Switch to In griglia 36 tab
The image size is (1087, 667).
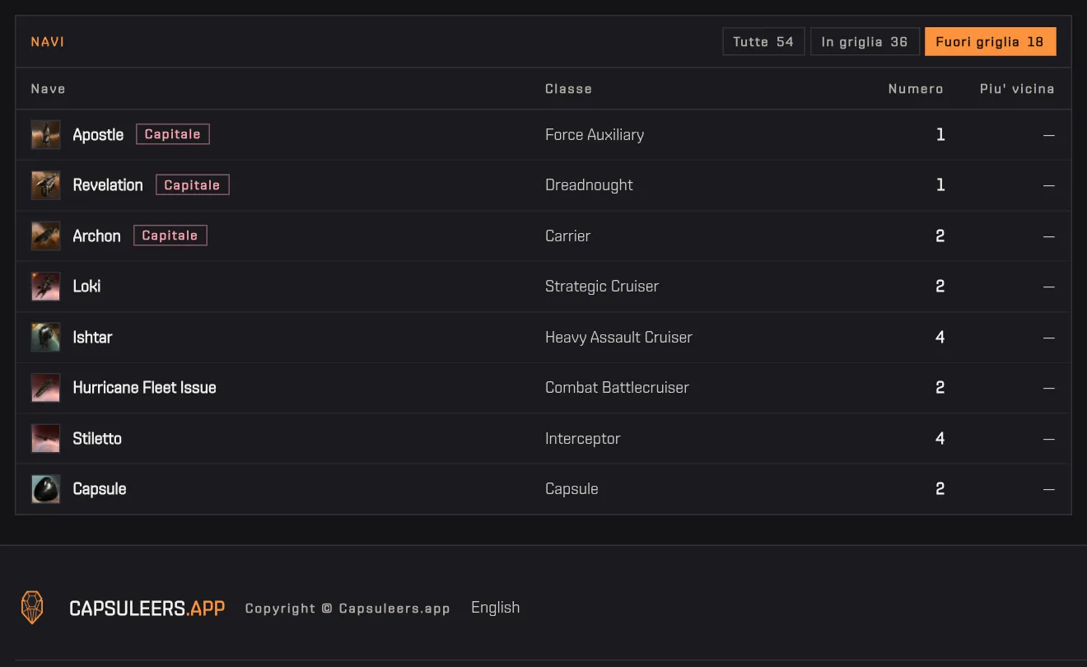865,42
